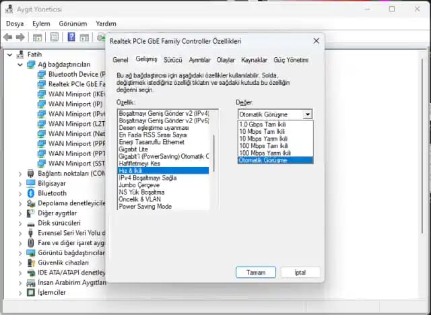Open the Eylem menu

41,23
